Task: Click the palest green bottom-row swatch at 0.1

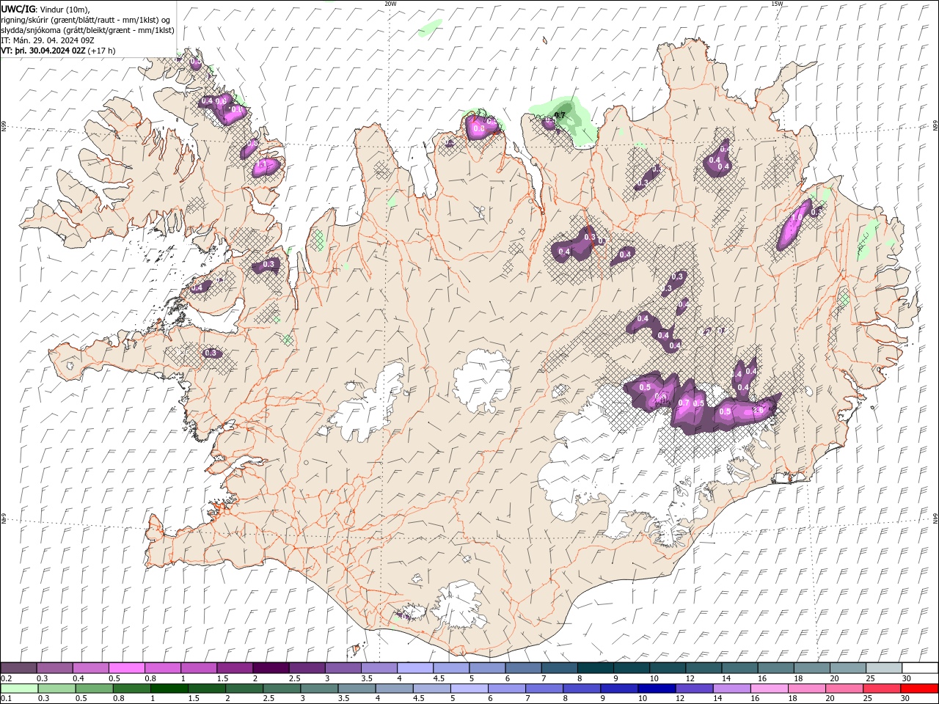Action: (19, 689)
